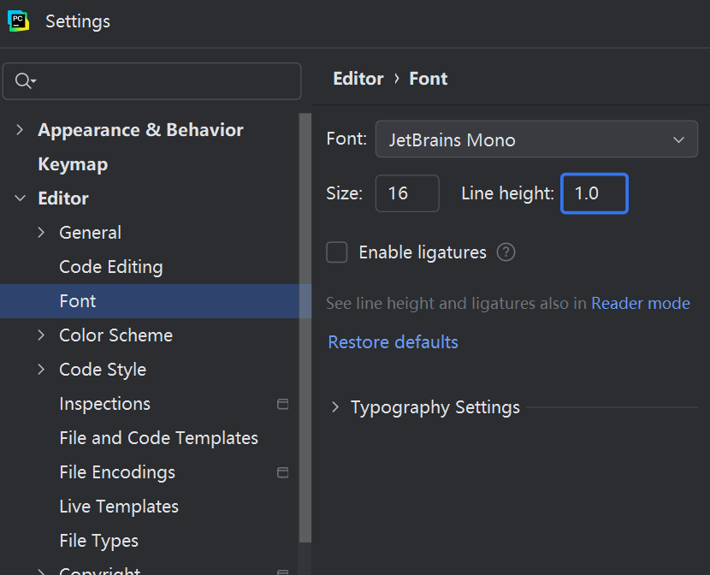Click the PyCharm logo icon

pyautogui.click(x=18, y=21)
